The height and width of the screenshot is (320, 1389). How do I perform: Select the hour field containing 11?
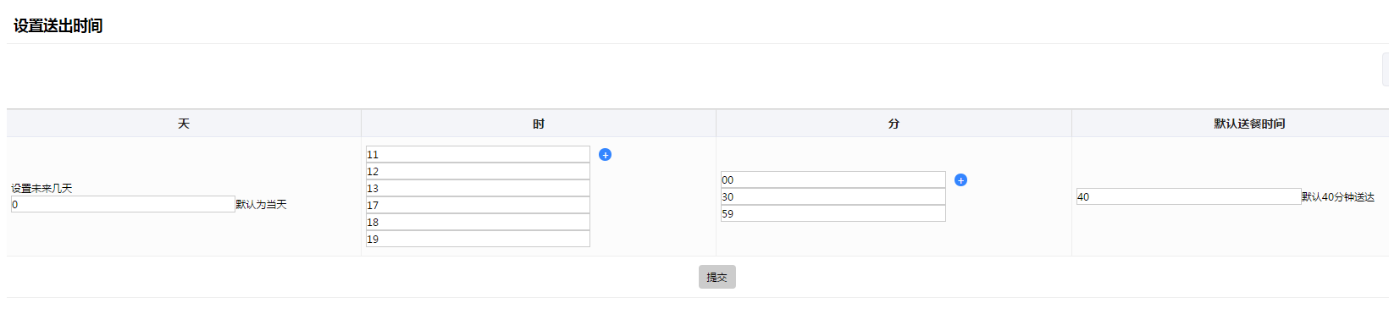pos(478,154)
